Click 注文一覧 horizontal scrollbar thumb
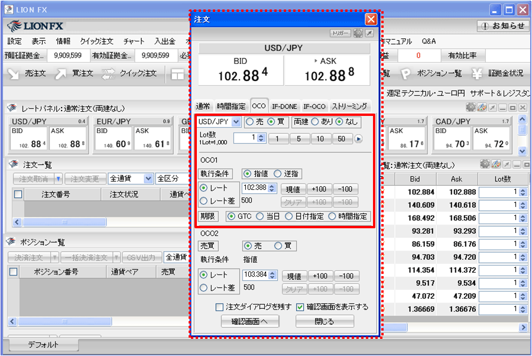 click(65, 222)
